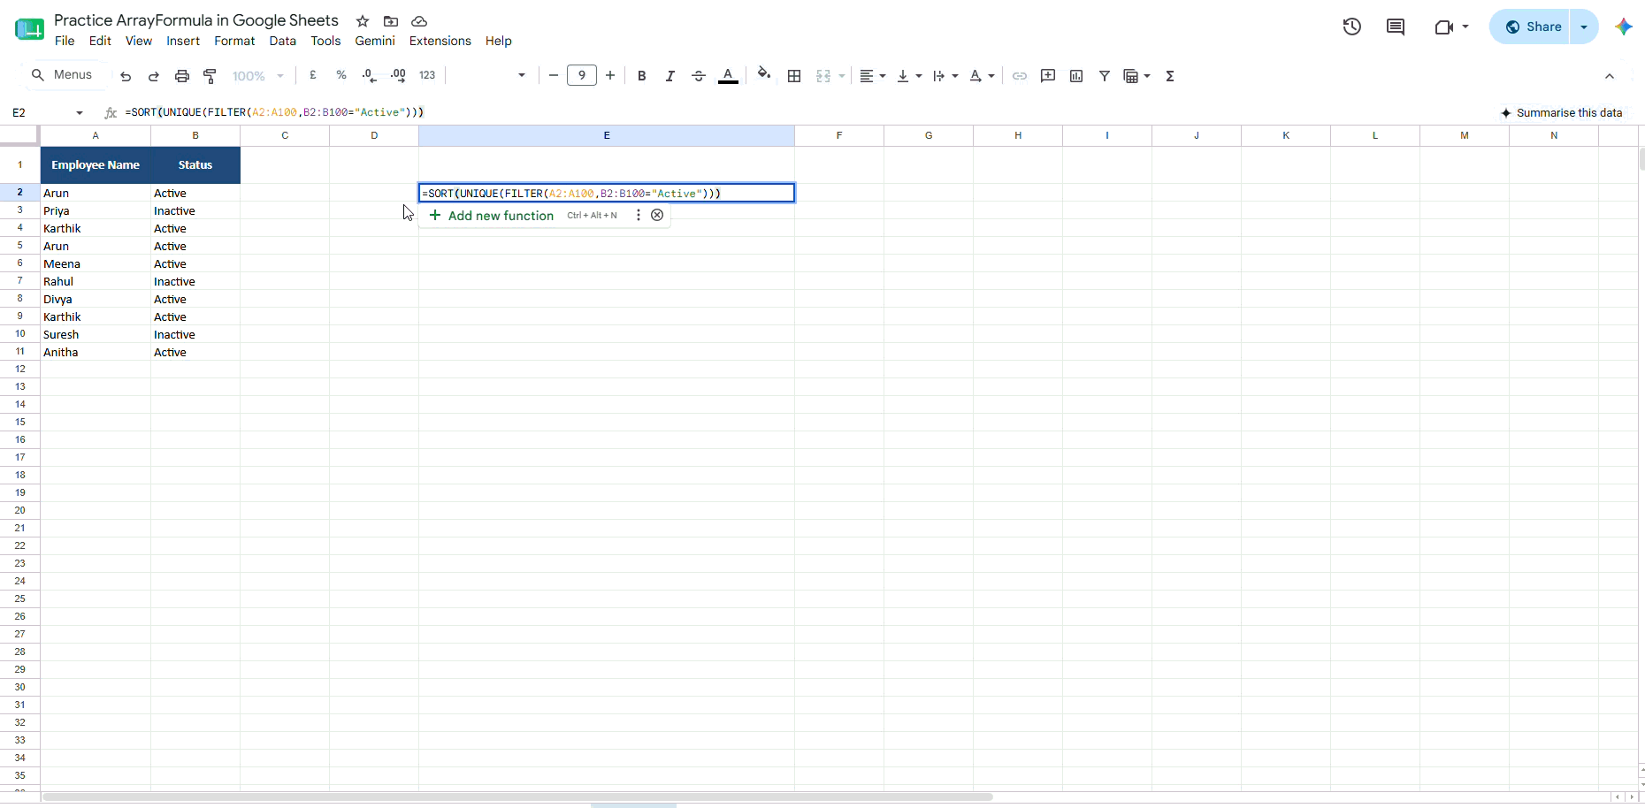Open the Extensions menu

click(440, 41)
